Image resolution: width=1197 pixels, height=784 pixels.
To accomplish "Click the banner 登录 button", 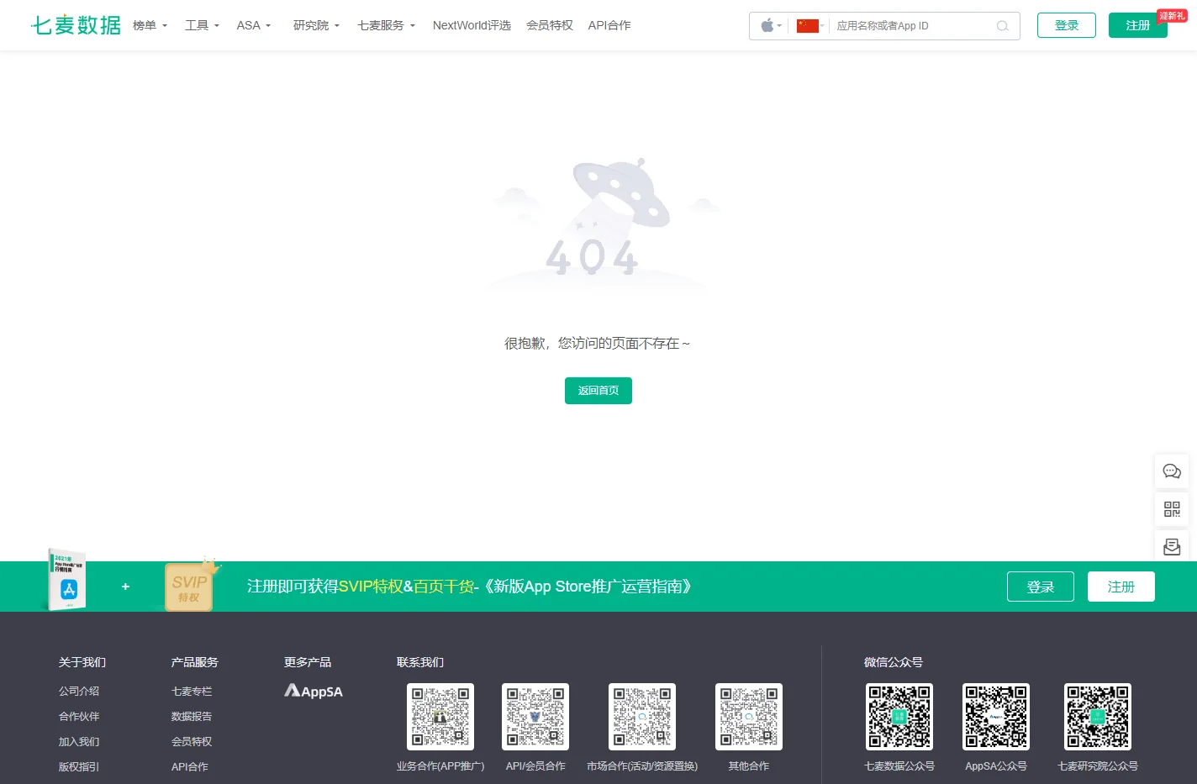I will 1041,587.
